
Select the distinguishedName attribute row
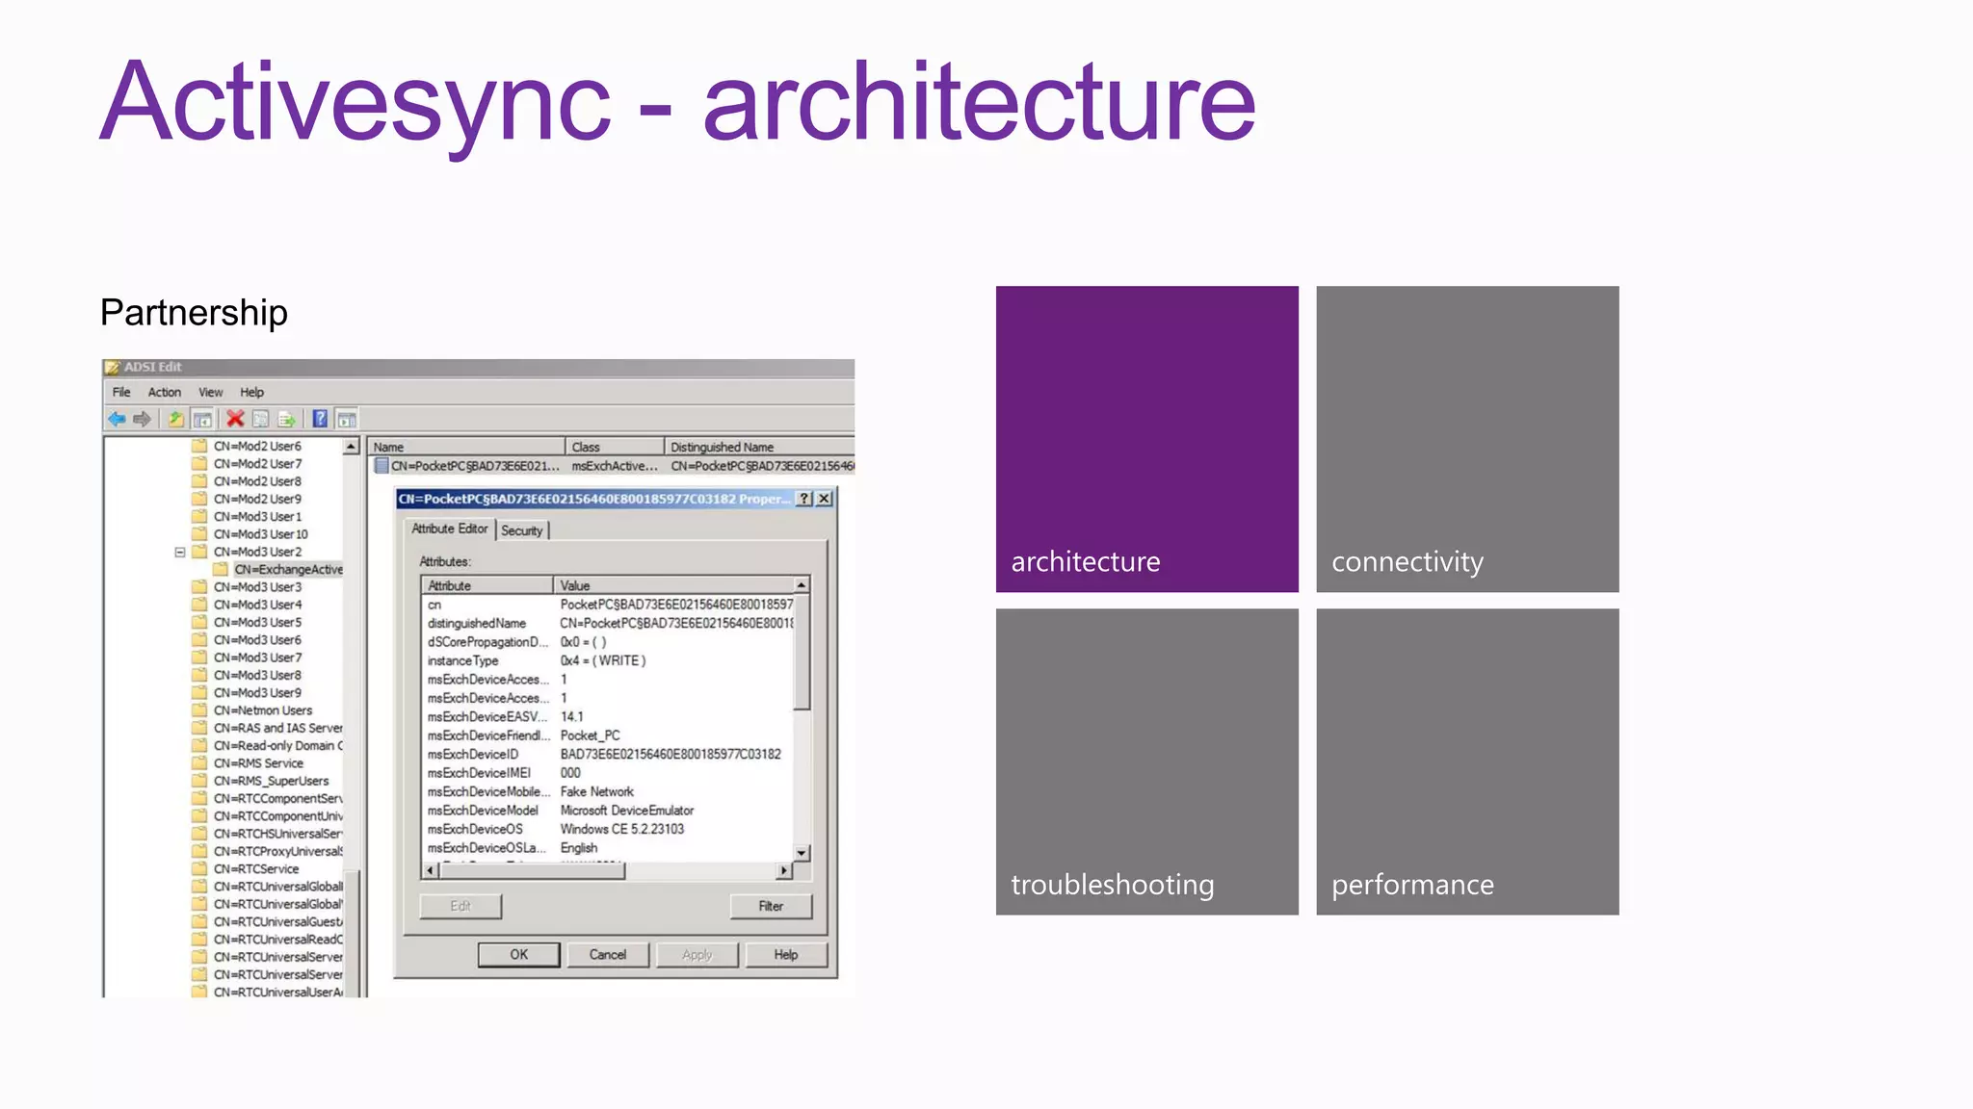click(x=608, y=623)
